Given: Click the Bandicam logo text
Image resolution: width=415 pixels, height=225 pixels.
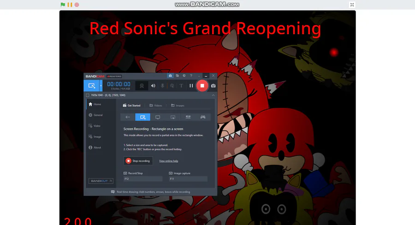Looking at the screenshot, I should 95,76.
